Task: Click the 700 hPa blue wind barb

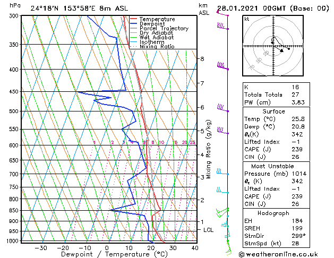Action: [x=222, y=172]
